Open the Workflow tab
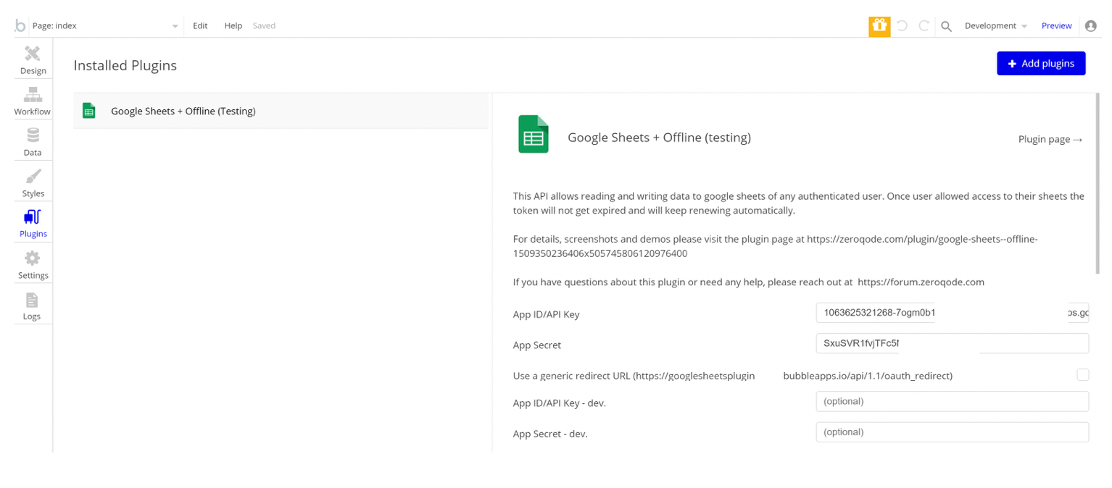The image size is (1112, 488). click(33, 101)
